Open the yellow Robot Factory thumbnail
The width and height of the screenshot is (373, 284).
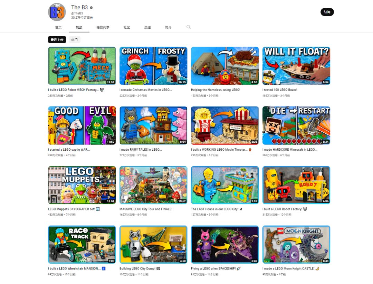[x=296, y=185]
